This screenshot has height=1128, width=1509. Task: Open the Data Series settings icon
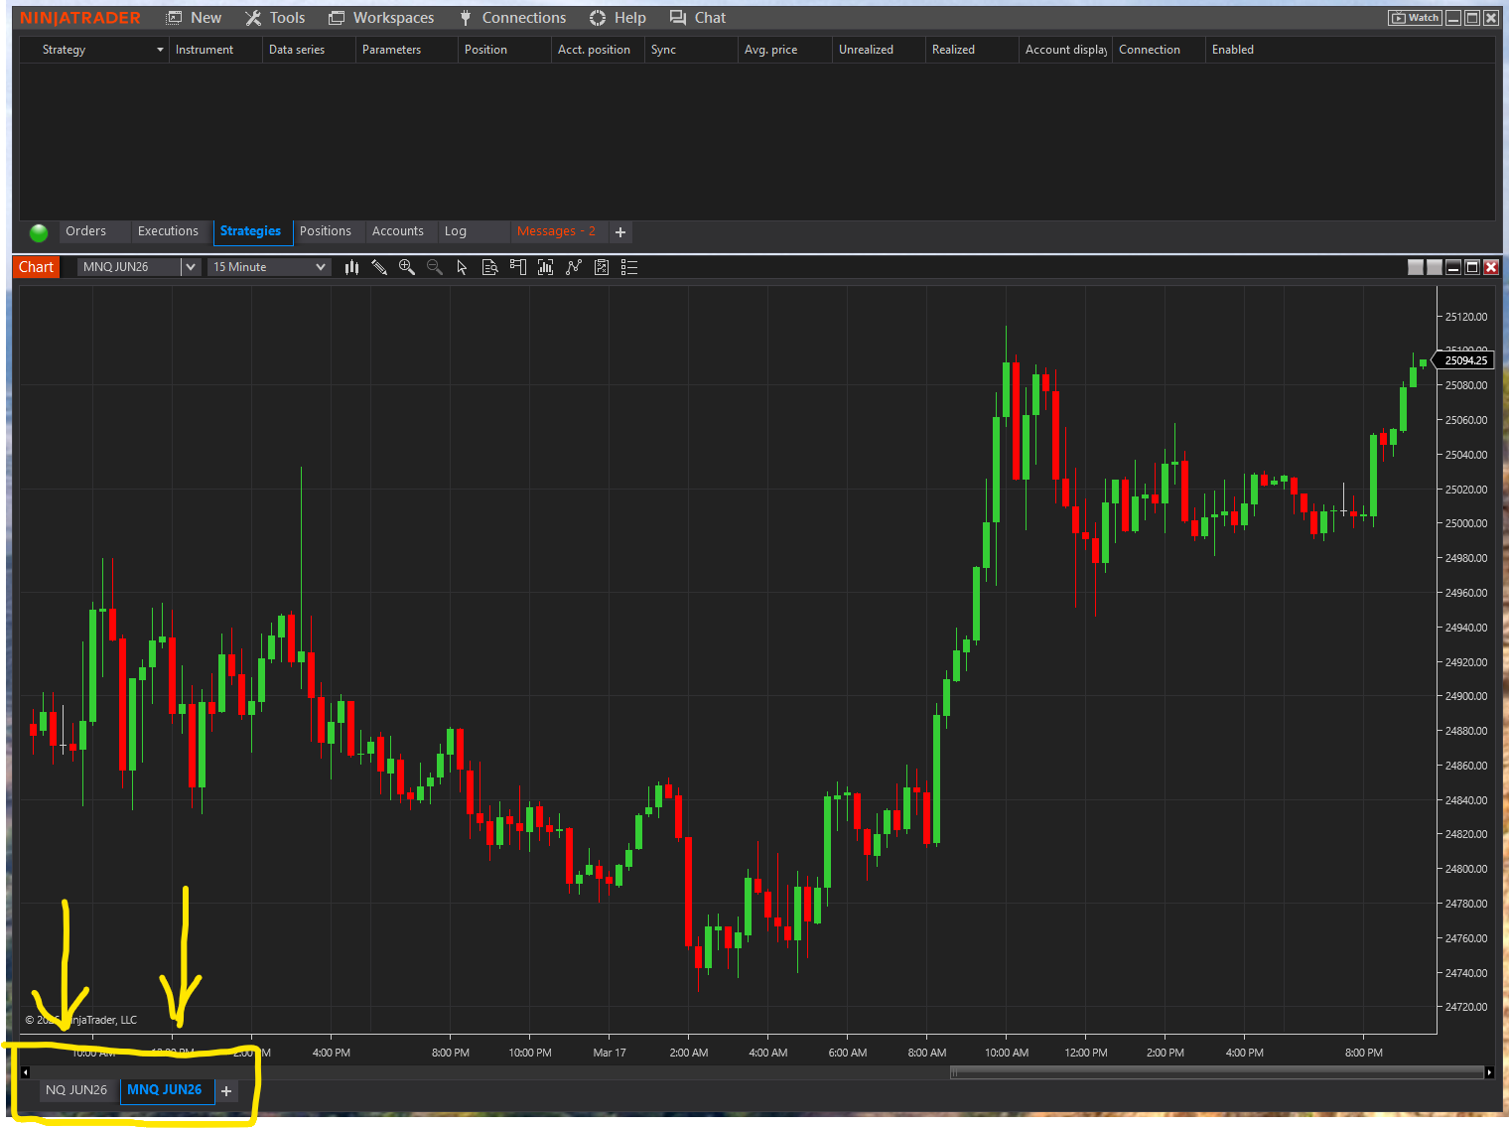click(545, 266)
